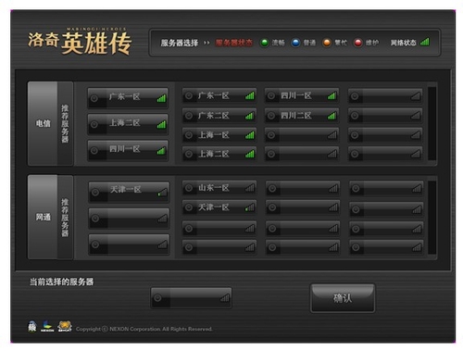Click signal bars icon on 上海一区 server
This screenshot has height=351, width=463.
click(x=250, y=135)
